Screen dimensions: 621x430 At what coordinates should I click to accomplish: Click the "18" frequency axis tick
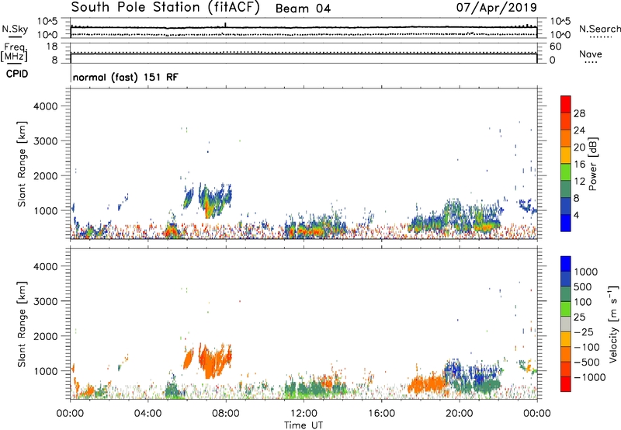(52, 47)
